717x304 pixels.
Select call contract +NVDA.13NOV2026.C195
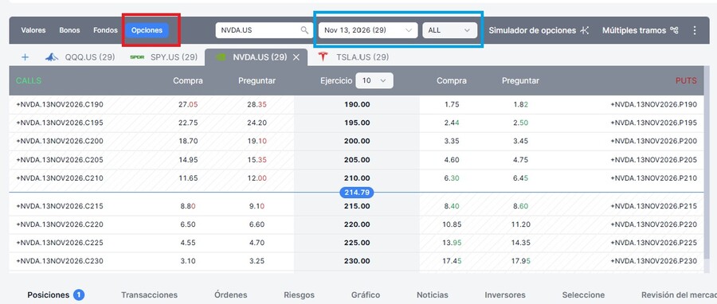coord(60,123)
